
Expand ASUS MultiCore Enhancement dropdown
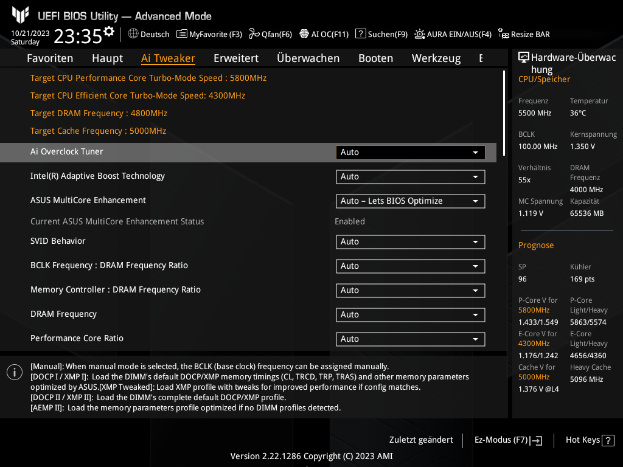point(410,201)
